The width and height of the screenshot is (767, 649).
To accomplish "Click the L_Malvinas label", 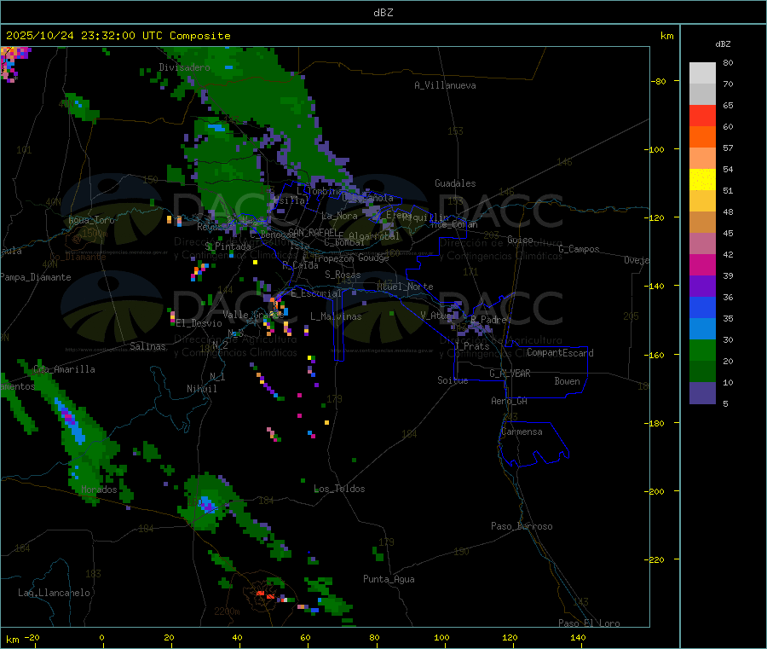I will (336, 316).
